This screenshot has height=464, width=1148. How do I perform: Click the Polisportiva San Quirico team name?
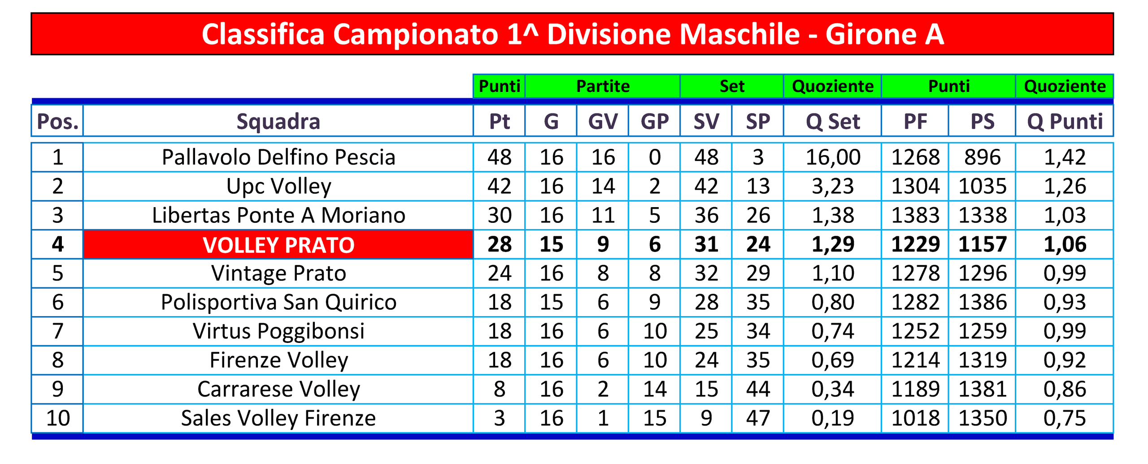(x=278, y=302)
